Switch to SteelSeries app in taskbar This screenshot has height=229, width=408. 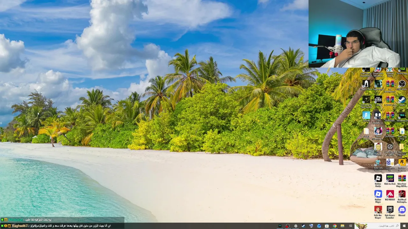point(295,226)
